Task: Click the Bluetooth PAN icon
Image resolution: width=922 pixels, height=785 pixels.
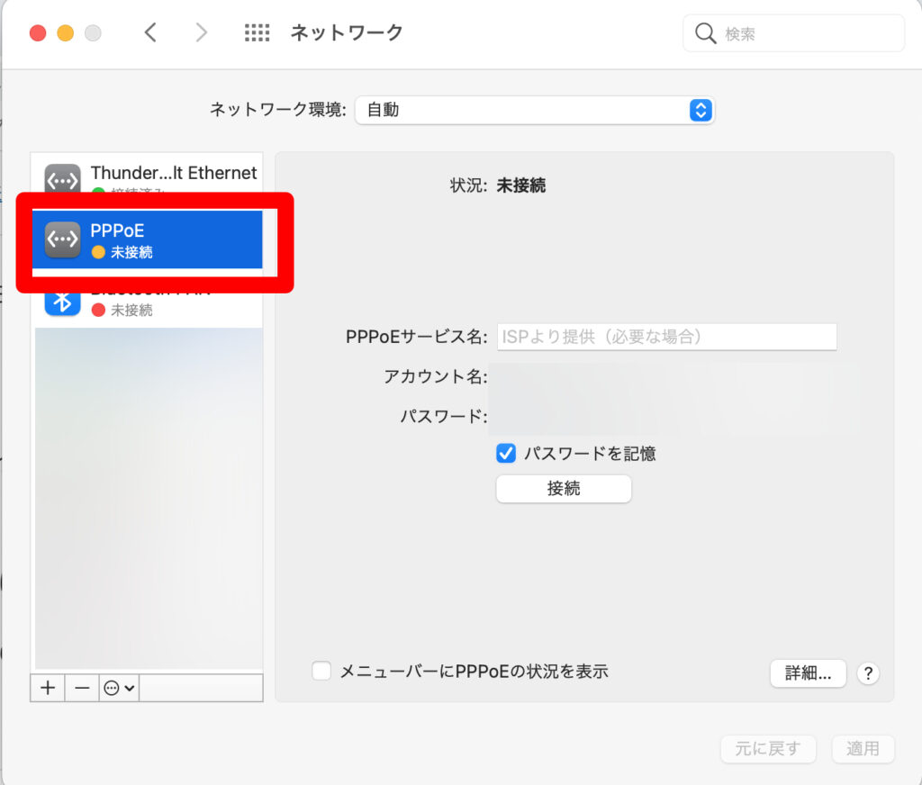Action: tap(62, 301)
